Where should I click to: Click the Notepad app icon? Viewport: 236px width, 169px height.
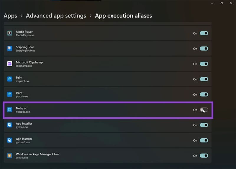coord(10,110)
